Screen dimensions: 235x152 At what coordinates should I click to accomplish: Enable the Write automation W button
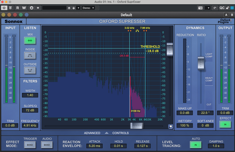pos(24,8)
